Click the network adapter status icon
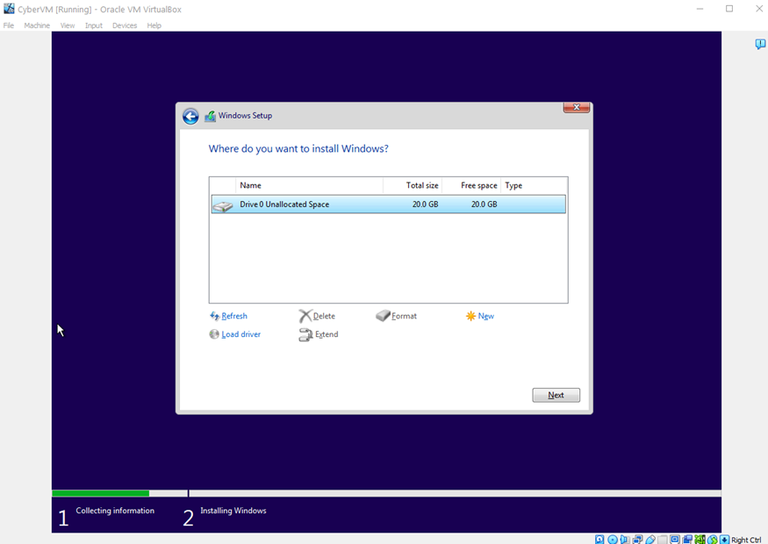This screenshot has height=544, width=768. tap(637, 540)
